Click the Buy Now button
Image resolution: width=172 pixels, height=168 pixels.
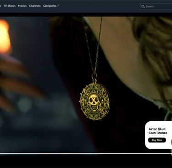pyautogui.click(x=157, y=140)
